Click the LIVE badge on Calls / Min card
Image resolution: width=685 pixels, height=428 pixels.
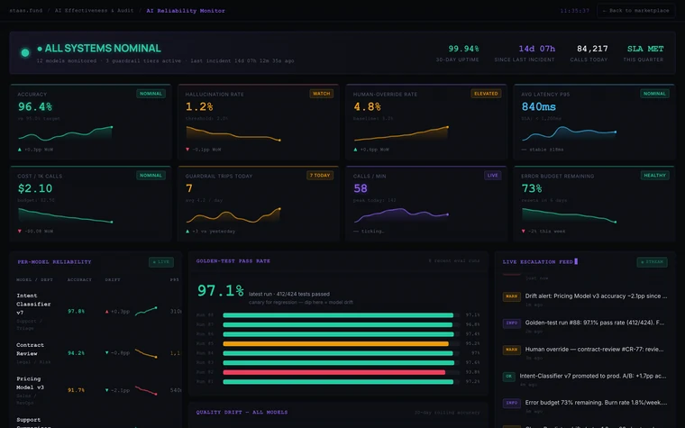click(492, 175)
